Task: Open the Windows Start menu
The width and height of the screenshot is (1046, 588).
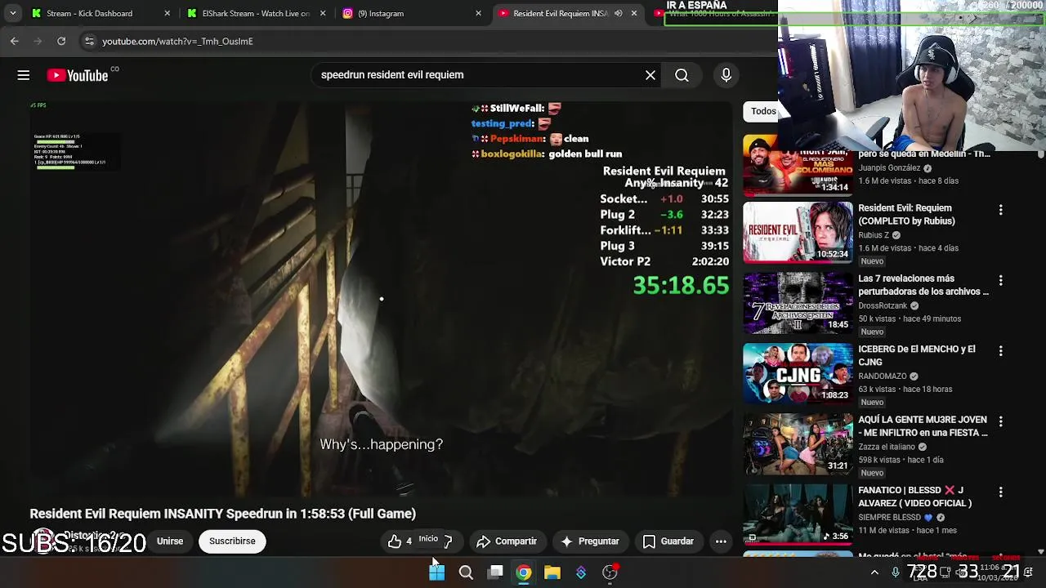Action: pyautogui.click(x=437, y=572)
